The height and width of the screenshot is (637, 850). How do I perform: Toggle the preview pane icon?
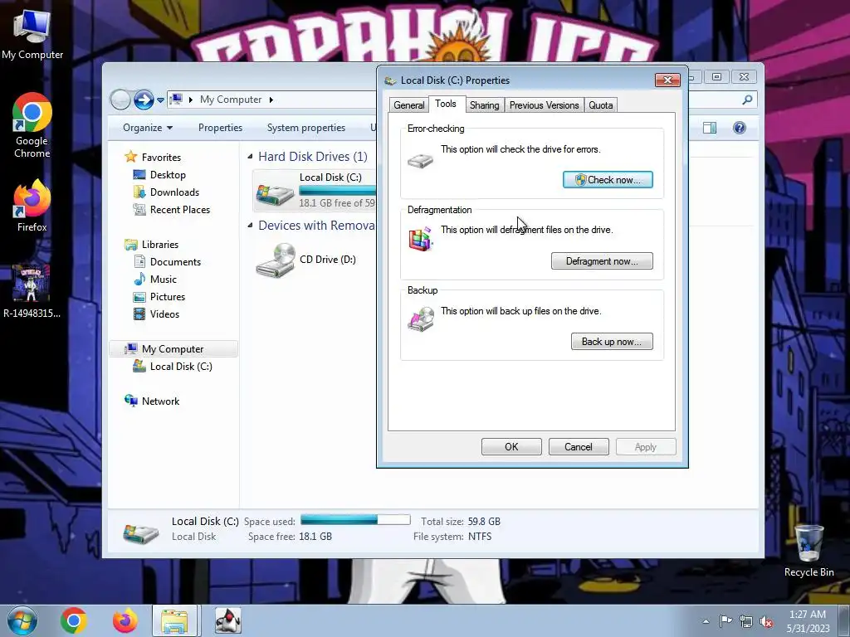pos(710,128)
